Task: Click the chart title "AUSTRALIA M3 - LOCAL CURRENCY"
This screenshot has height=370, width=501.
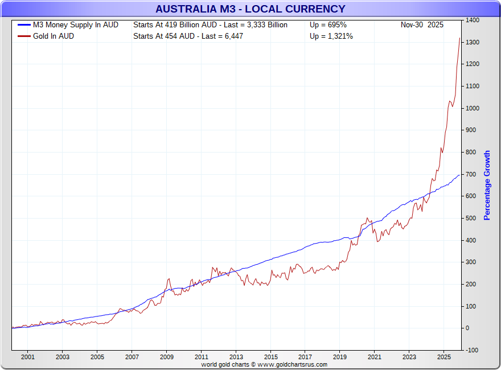Action: [x=250, y=9]
